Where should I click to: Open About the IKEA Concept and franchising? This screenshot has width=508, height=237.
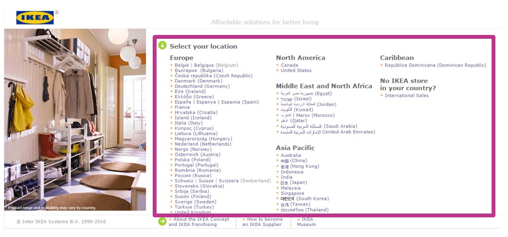(x=199, y=222)
